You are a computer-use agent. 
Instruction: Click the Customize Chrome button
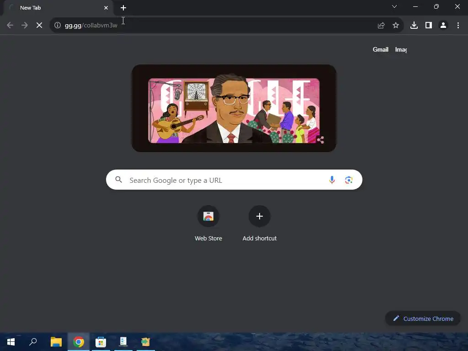pyautogui.click(x=423, y=319)
